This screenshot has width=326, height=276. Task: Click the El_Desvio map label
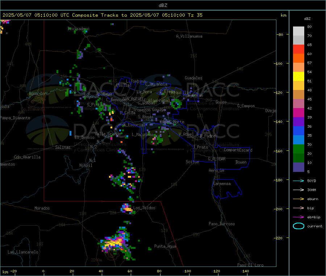pyautogui.click(x=84, y=137)
